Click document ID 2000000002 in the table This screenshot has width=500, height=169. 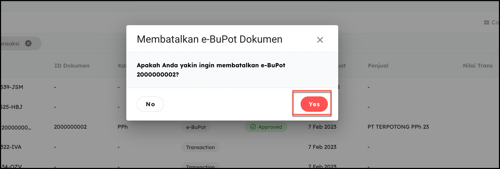(x=70, y=127)
